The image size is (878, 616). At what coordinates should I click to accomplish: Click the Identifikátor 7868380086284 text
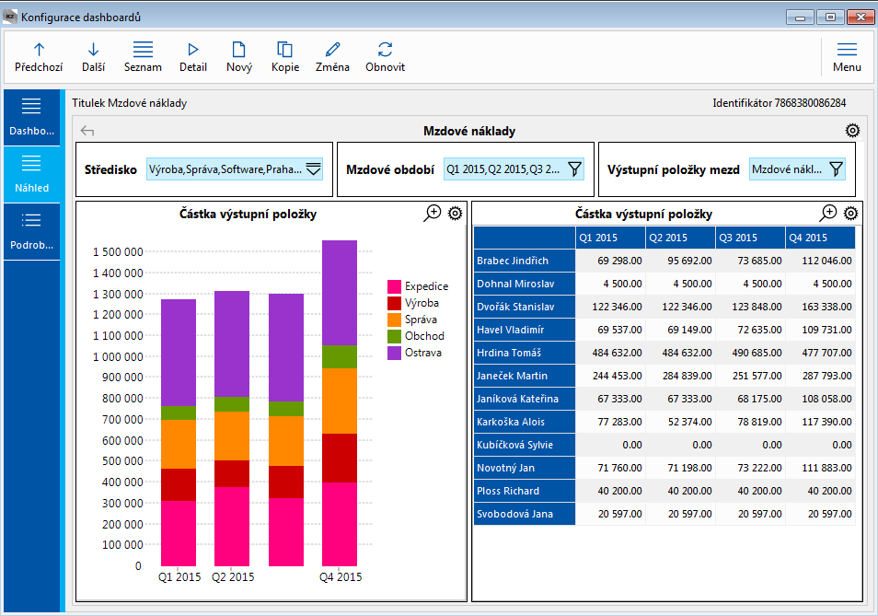[779, 103]
